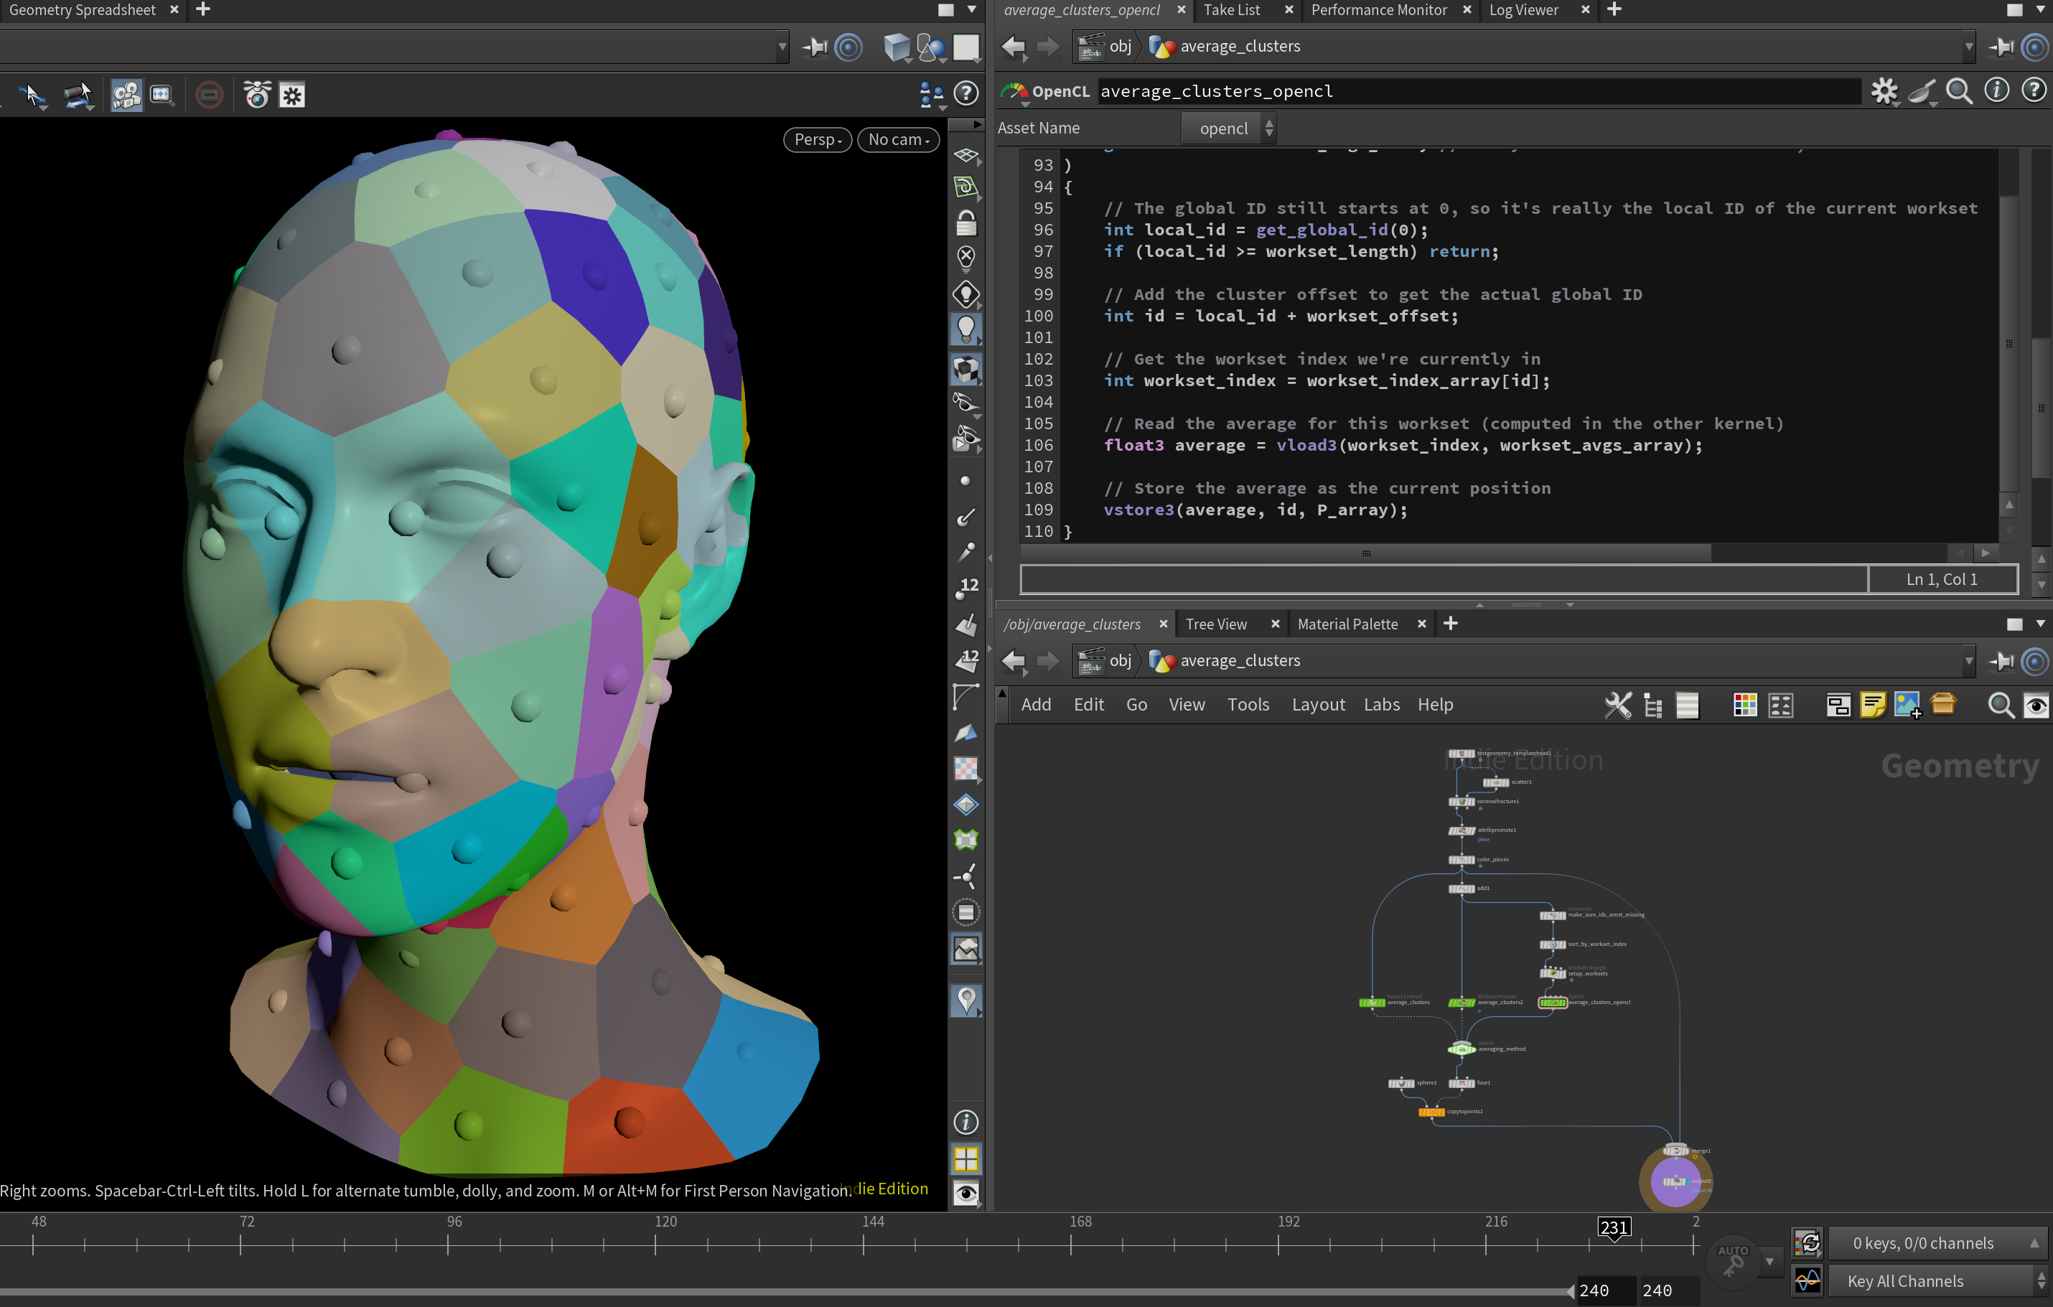Click the gear icon in the OpenCL parameter pane

pos(1884,91)
